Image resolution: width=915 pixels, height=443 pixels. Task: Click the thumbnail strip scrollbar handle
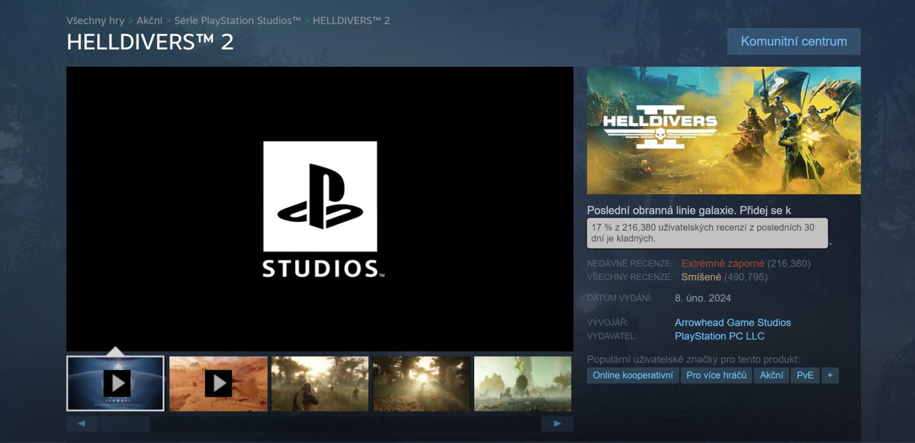point(124,423)
